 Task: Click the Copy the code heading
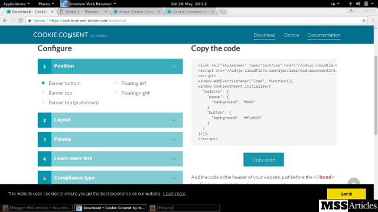pos(216,48)
